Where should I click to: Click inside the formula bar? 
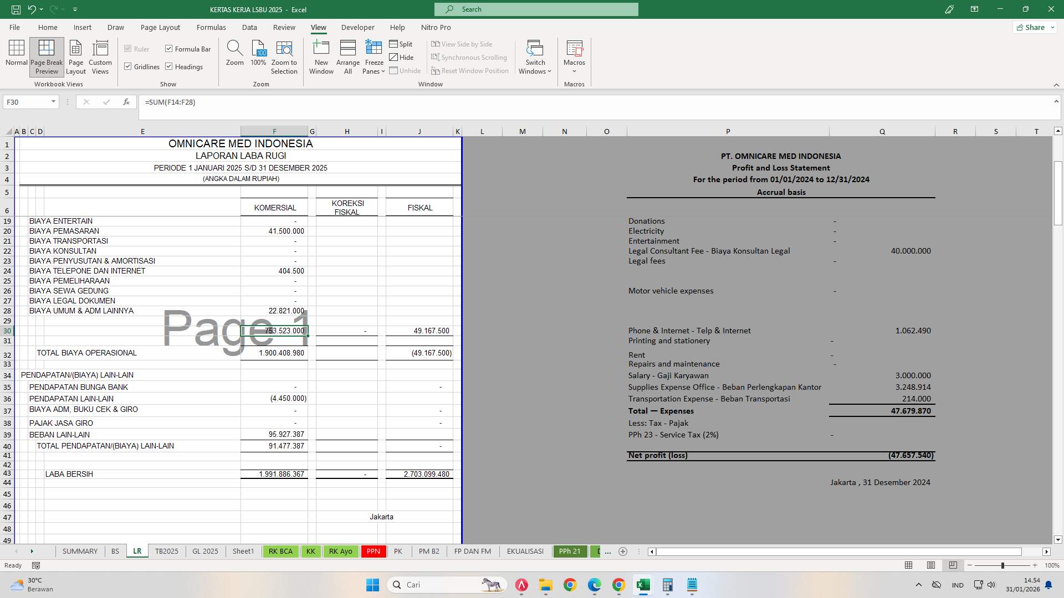(388, 102)
